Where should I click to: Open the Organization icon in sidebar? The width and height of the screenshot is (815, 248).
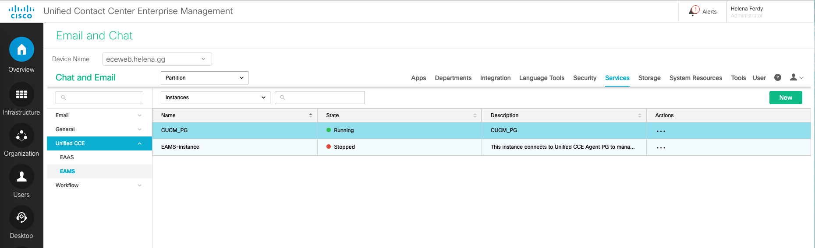point(21,136)
